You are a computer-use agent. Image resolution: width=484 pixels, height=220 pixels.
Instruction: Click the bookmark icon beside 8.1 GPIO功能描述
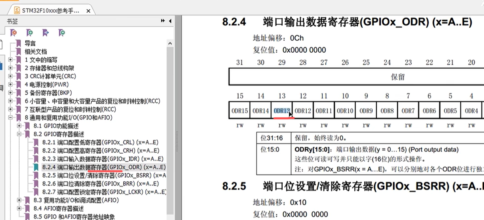click(27, 126)
